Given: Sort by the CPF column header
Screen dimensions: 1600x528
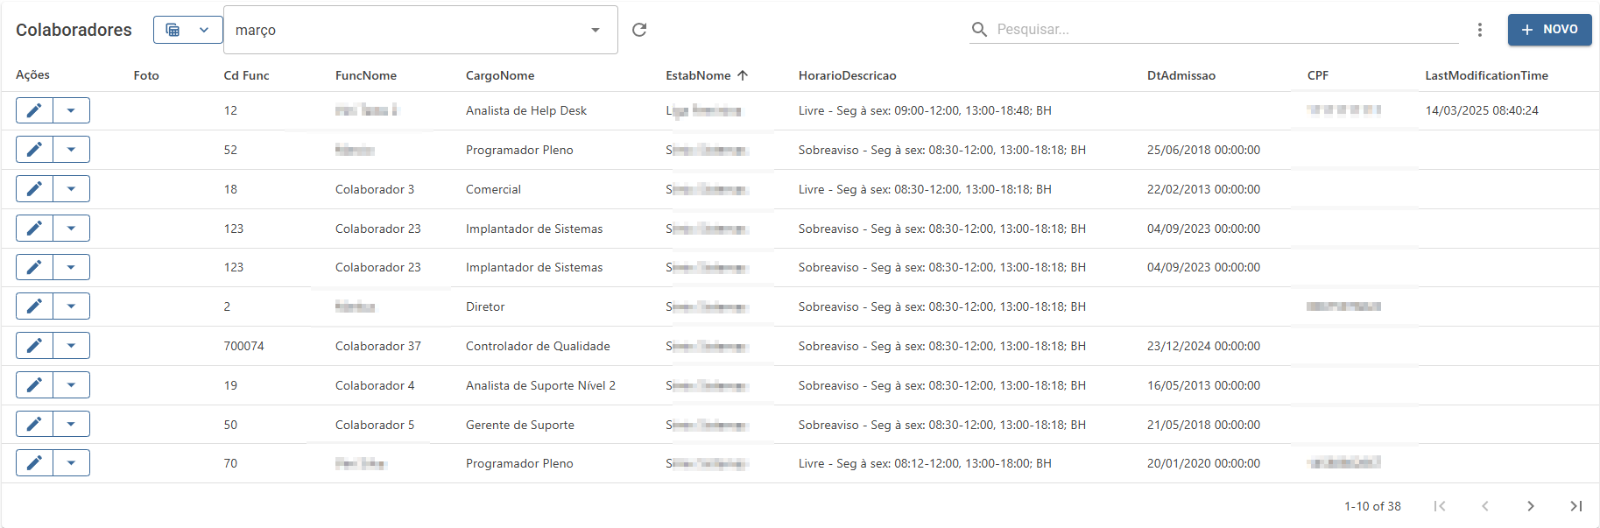Looking at the screenshot, I should pyautogui.click(x=1318, y=75).
